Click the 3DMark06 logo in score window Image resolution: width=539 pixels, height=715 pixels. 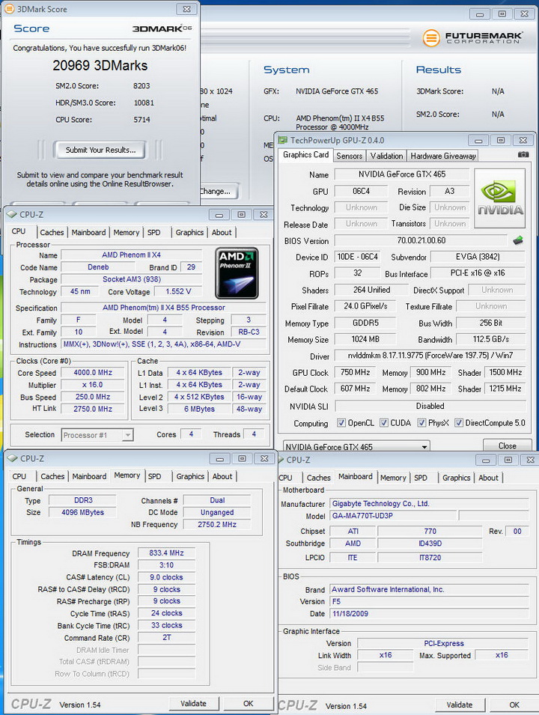(162, 28)
